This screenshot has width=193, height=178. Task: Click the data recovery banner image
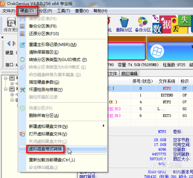pyautogui.click(x=173, y=24)
